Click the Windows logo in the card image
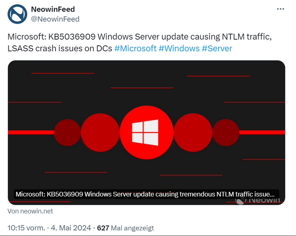The height and width of the screenshot is (236, 296). (x=145, y=132)
